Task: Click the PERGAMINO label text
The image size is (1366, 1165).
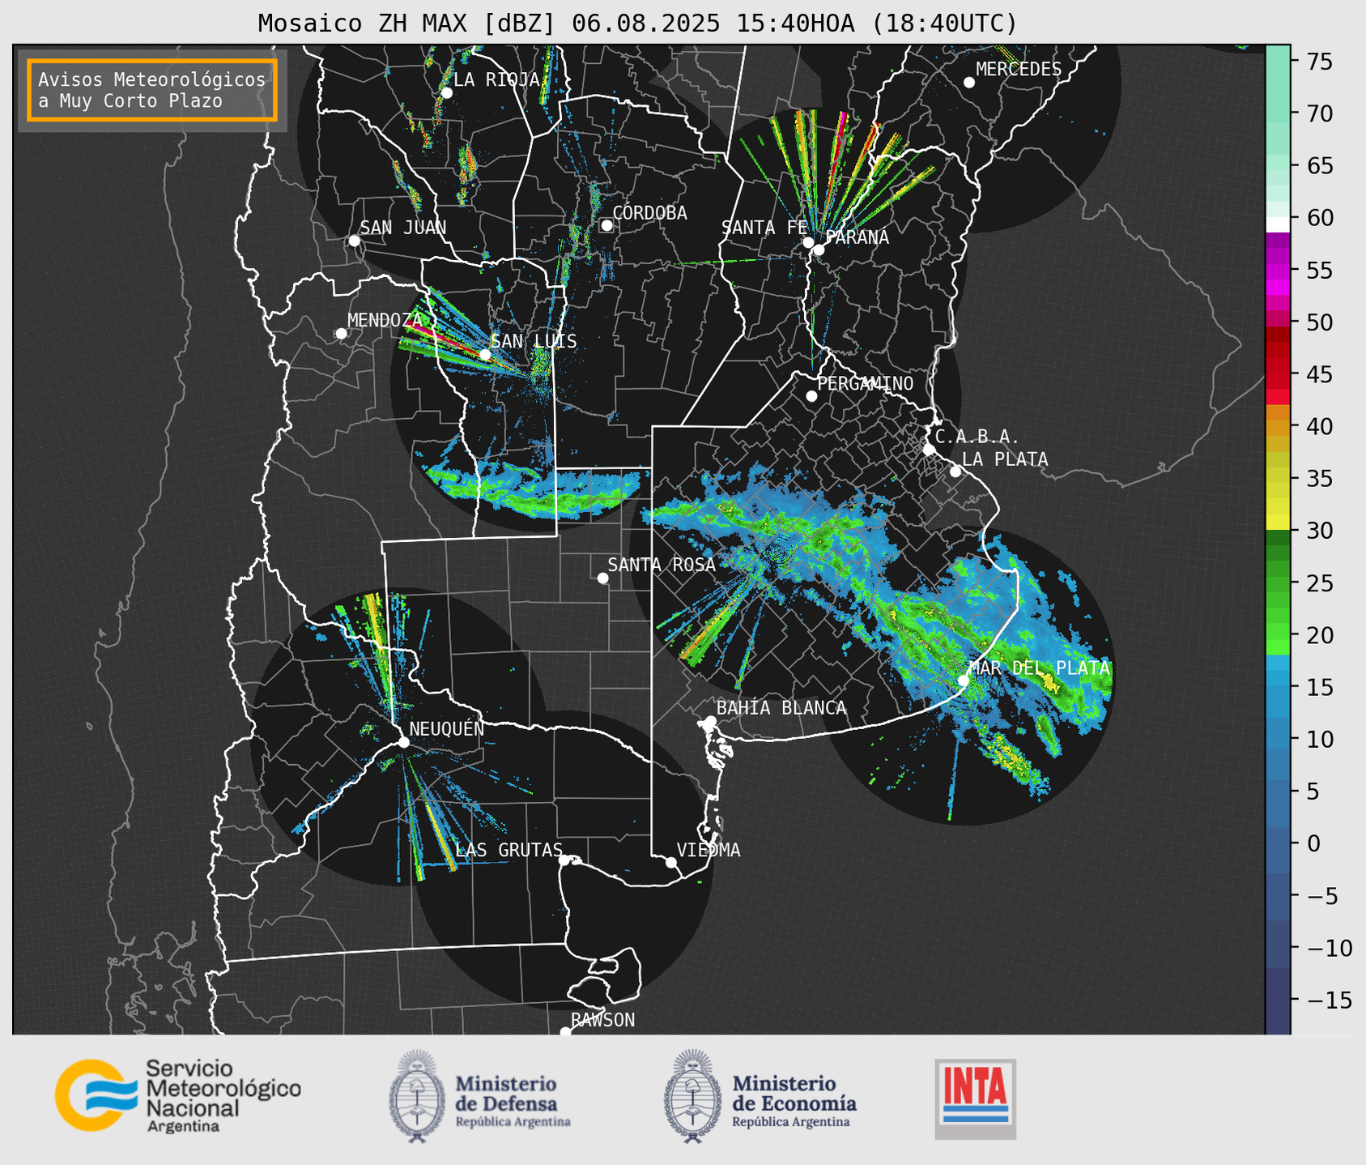Action: [866, 383]
